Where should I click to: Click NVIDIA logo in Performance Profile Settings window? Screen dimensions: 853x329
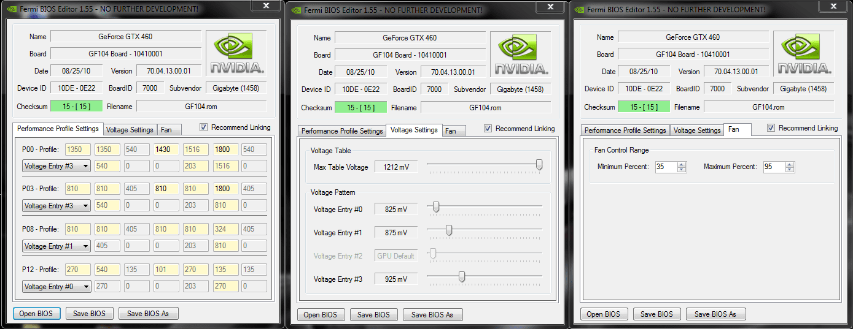pyautogui.click(x=236, y=53)
